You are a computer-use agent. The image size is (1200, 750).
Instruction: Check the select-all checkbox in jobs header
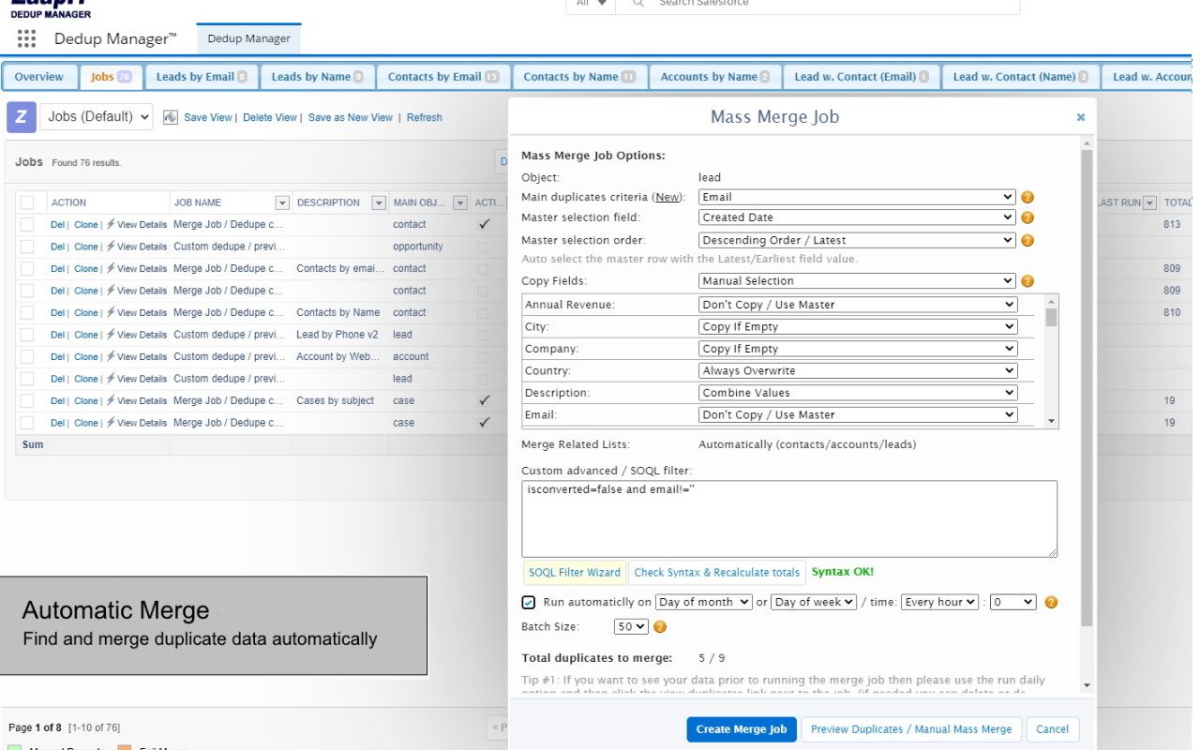coord(27,202)
